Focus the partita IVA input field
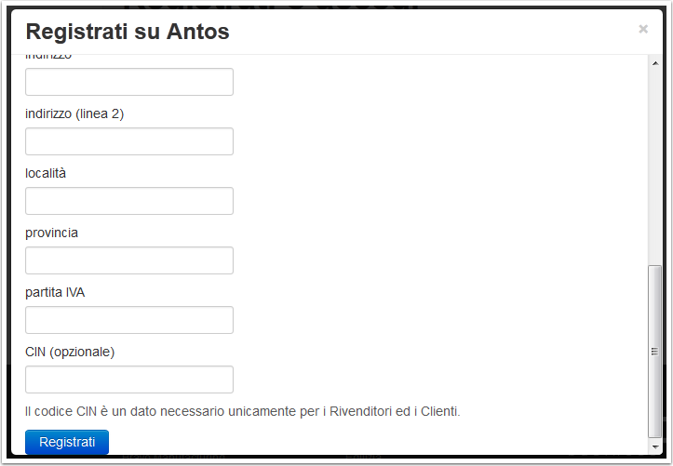 click(129, 320)
